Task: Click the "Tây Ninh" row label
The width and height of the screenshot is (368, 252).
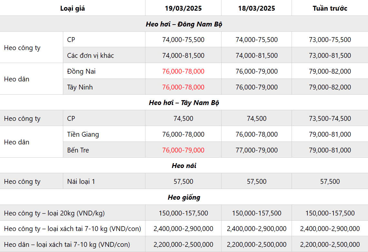Action: point(80,87)
